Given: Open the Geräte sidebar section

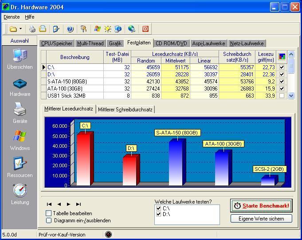Looking at the screenshot, I should click(20, 113).
